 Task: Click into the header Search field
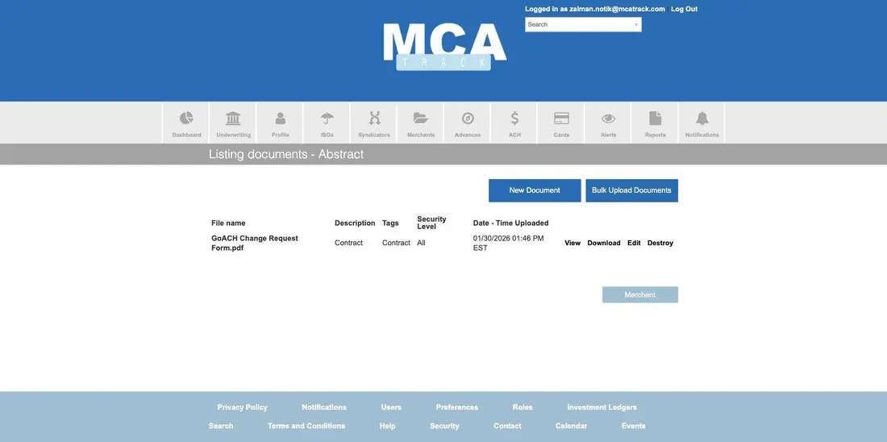click(x=583, y=24)
